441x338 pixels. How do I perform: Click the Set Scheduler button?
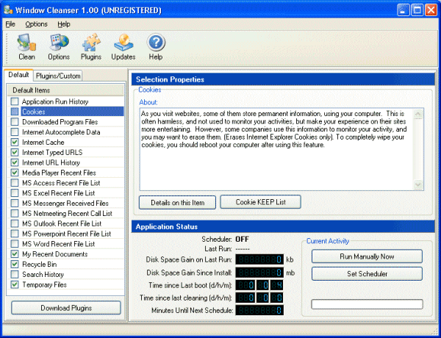coord(367,273)
